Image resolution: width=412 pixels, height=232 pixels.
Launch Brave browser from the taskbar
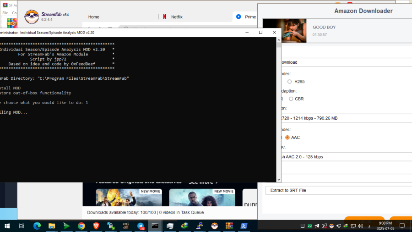pyautogui.click(x=96, y=226)
